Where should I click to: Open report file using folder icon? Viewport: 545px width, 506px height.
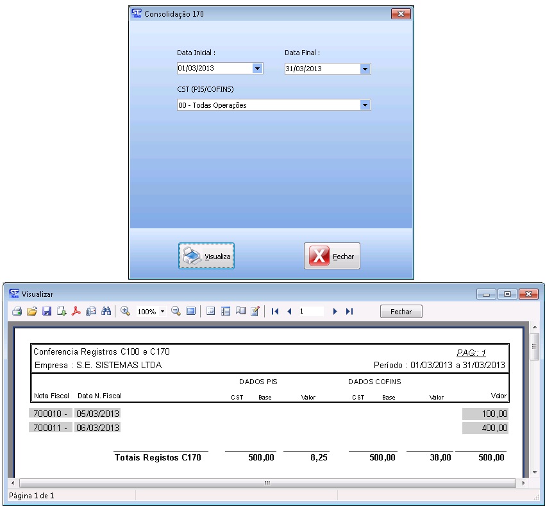click(31, 311)
